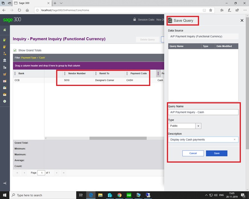Close the Save Query panel

coord(242,21)
